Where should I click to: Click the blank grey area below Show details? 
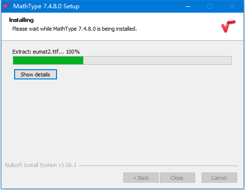point(122,120)
